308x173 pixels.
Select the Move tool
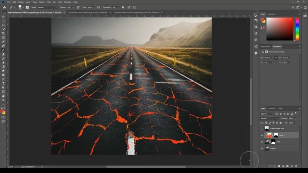pos(3,17)
